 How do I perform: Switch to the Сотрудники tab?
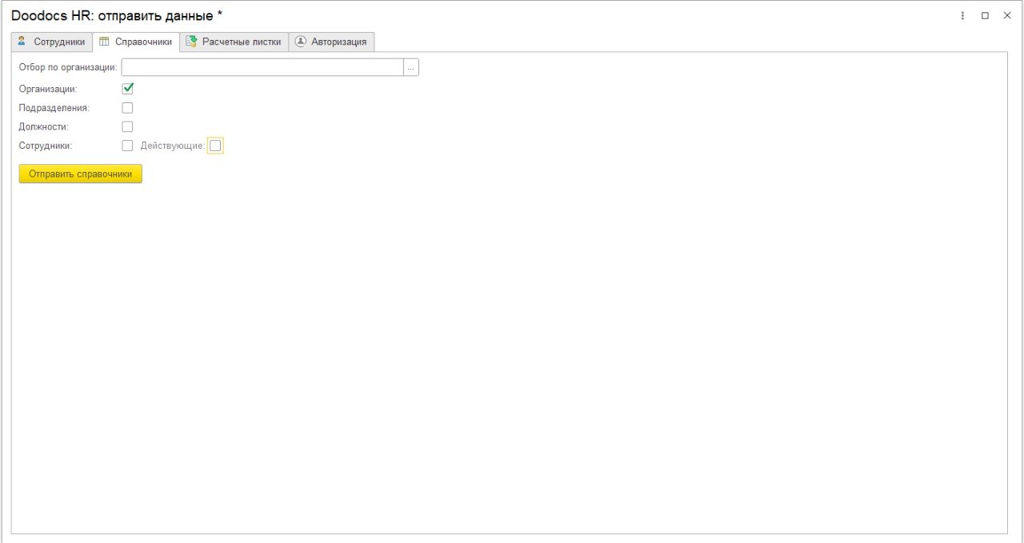[52, 42]
